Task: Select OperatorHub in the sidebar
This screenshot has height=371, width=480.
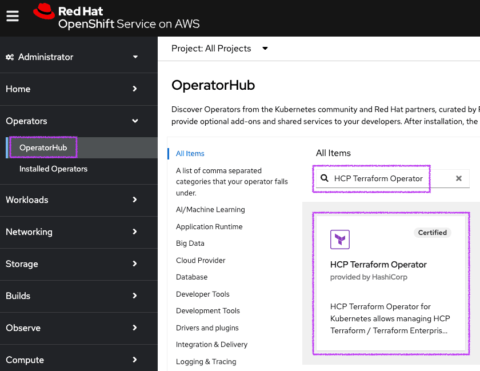Action: [43, 148]
